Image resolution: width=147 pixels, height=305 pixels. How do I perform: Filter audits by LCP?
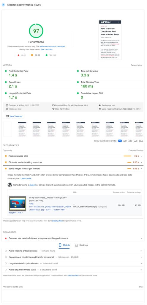(x=135, y=141)
